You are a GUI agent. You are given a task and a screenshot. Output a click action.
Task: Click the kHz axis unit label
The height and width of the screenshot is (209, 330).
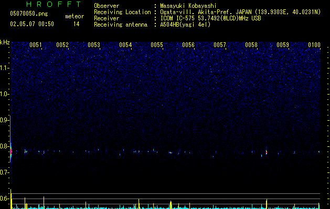[x=5, y=42]
